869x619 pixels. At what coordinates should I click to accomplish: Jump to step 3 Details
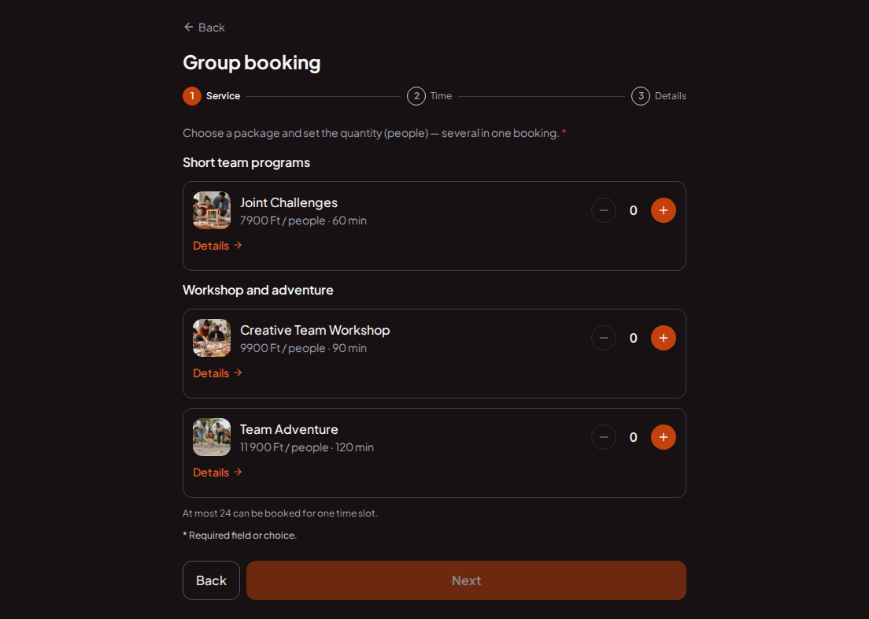tap(659, 96)
